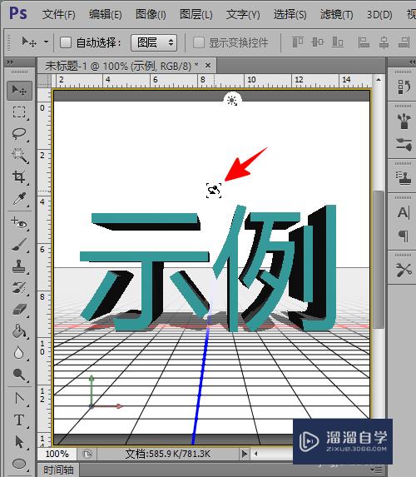This screenshot has height=477, width=416.
Task: Open the 3D(D) menu
Action: (379, 14)
